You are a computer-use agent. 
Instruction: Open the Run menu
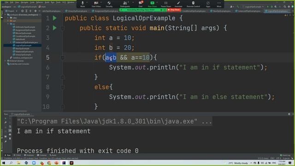(53, 2)
